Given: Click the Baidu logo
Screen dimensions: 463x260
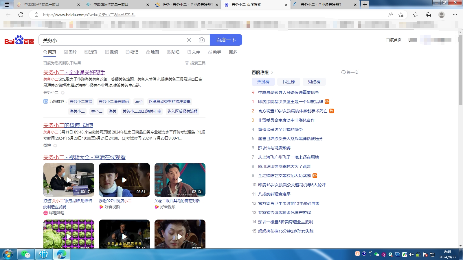Looking at the screenshot, I should click(19, 40).
